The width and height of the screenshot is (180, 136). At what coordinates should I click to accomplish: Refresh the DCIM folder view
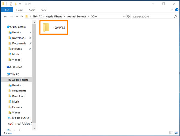coord(129,17)
